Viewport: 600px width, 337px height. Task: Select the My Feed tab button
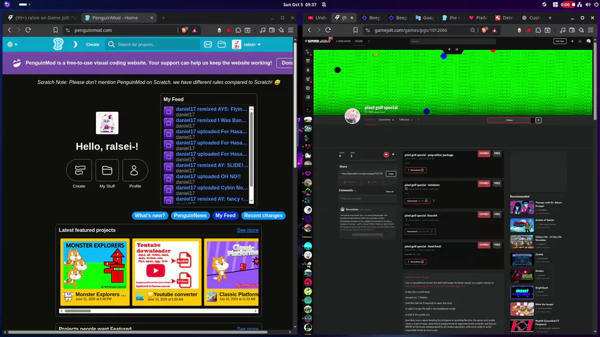[x=225, y=216]
